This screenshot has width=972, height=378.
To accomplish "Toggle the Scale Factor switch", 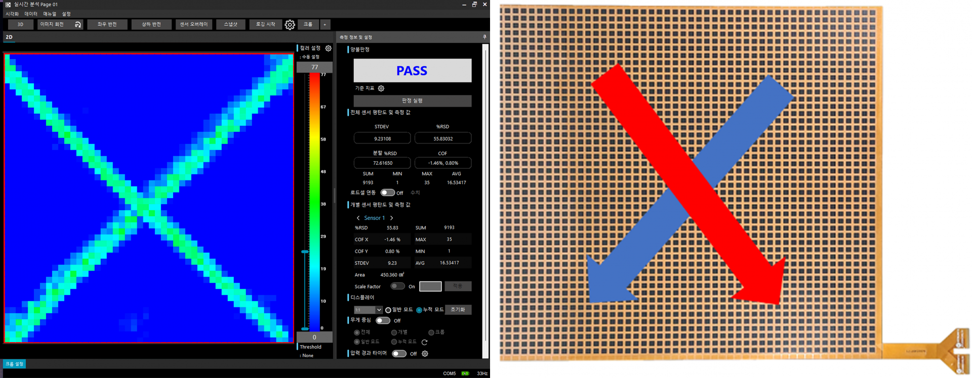I will (397, 286).
